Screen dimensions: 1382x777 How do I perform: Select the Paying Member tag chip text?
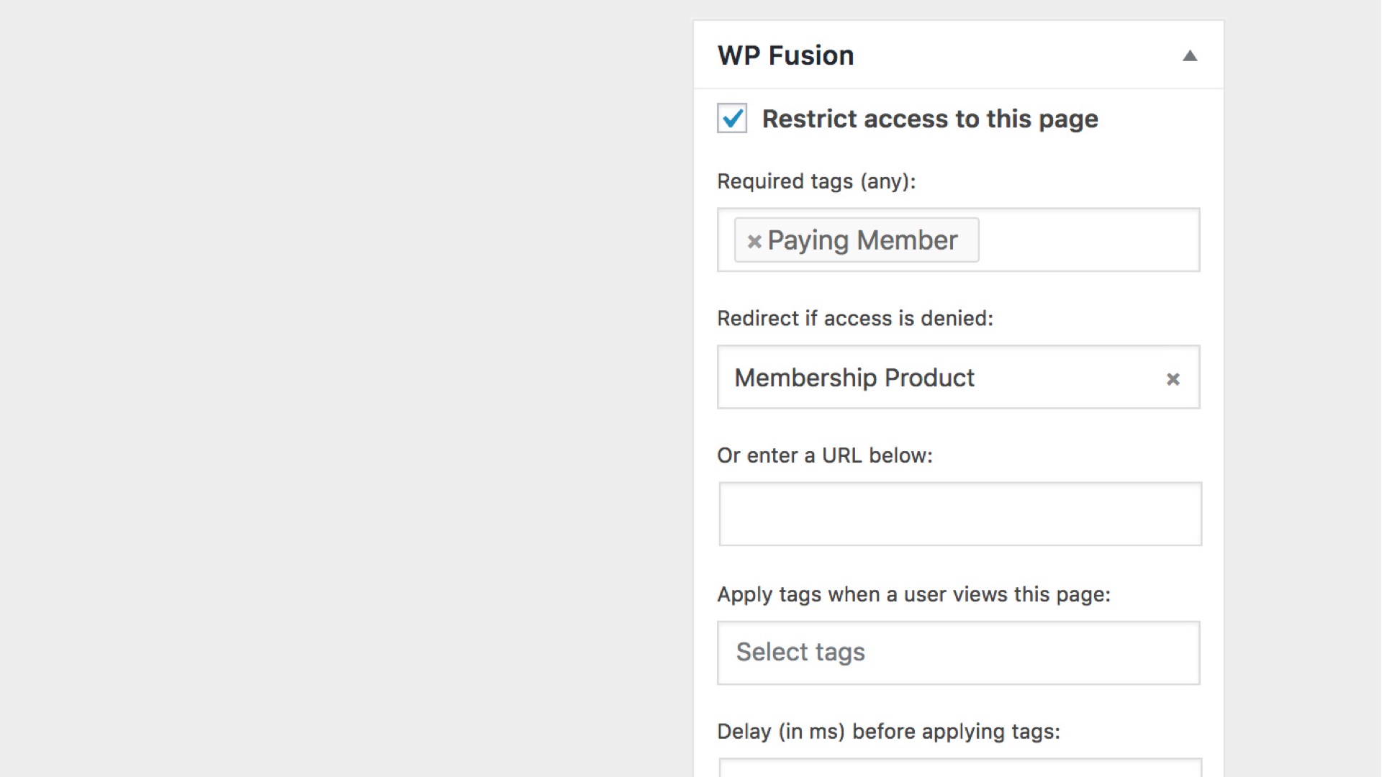coord(862,240)
